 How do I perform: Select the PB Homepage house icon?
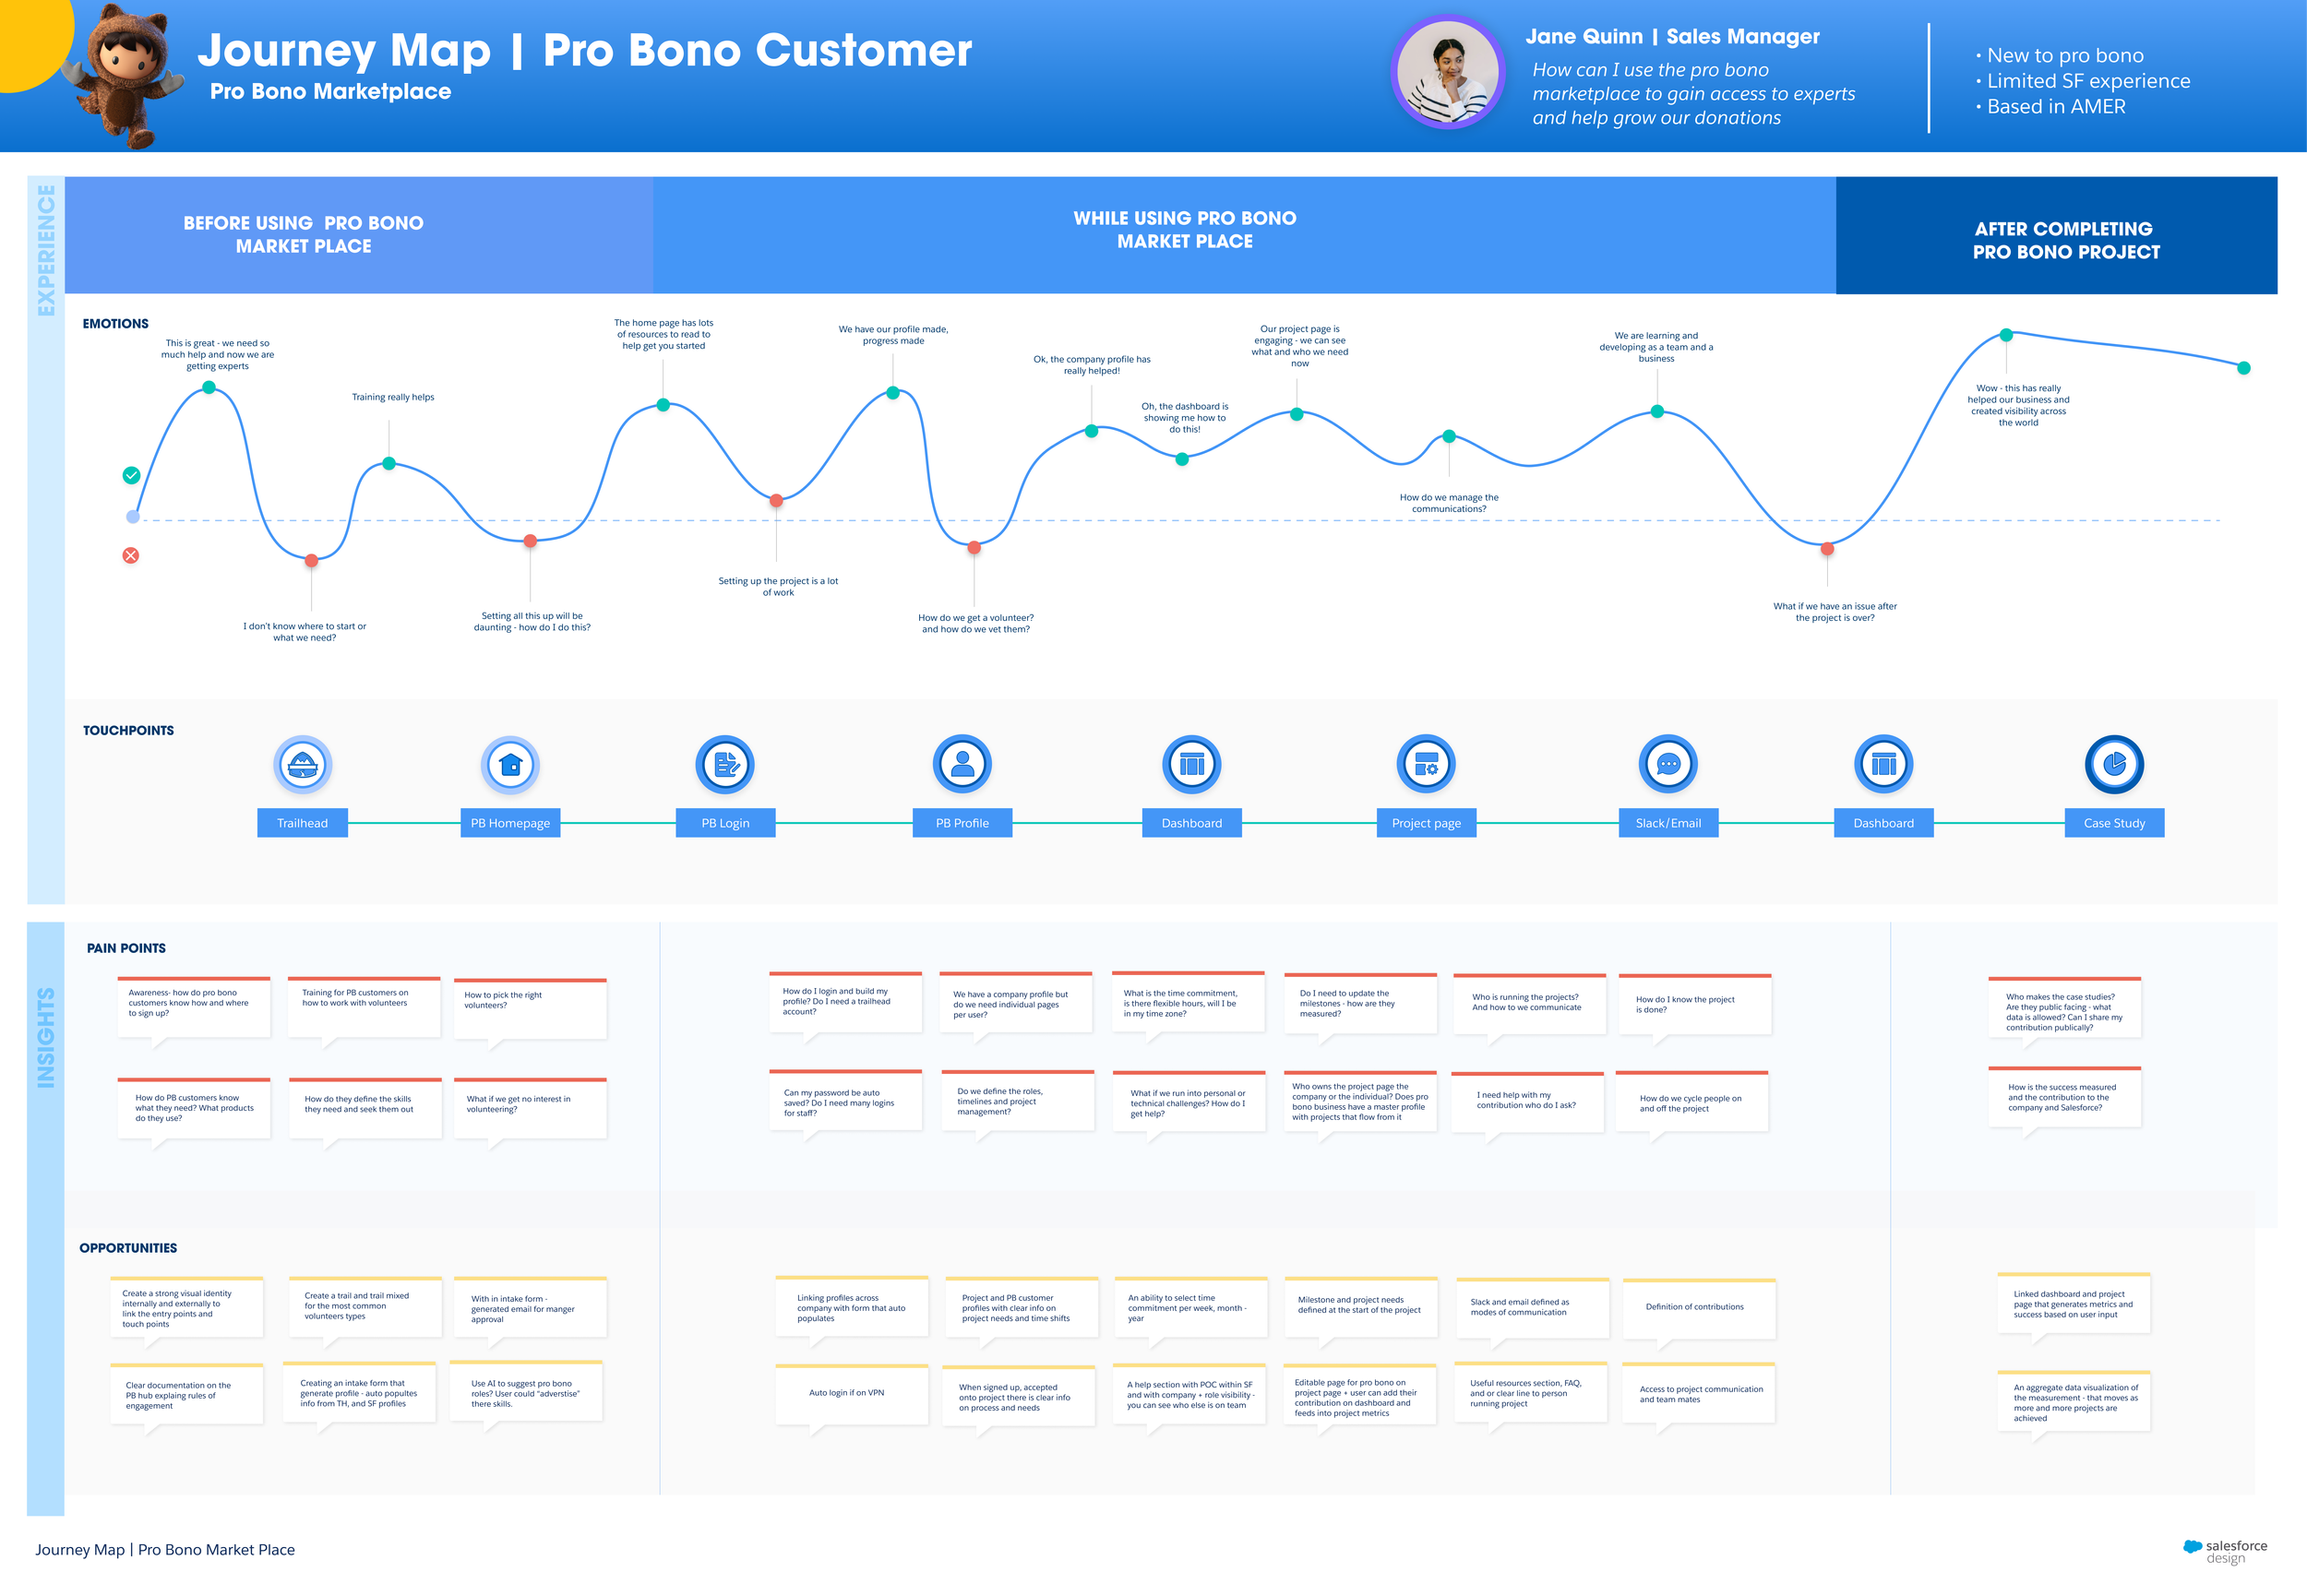[510, 765]
